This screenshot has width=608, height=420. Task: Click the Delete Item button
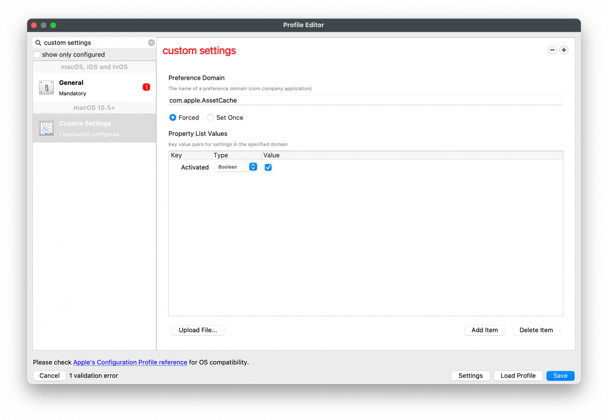tap(536, 330)
